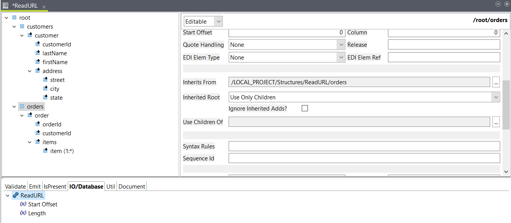
Task: Click the browse button beside Inherits From
Action: (x=496, y=82)
